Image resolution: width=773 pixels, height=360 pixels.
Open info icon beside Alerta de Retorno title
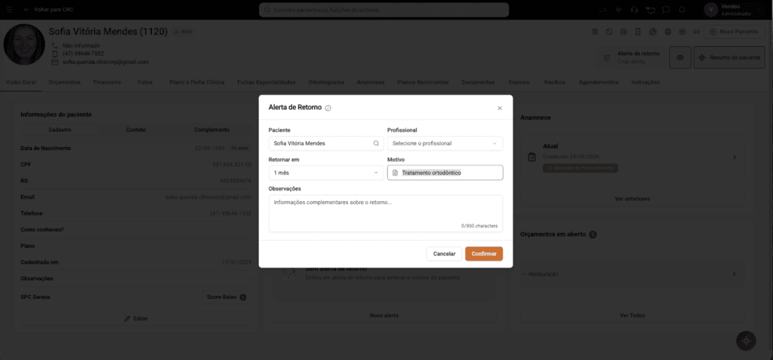coord(328,108)
